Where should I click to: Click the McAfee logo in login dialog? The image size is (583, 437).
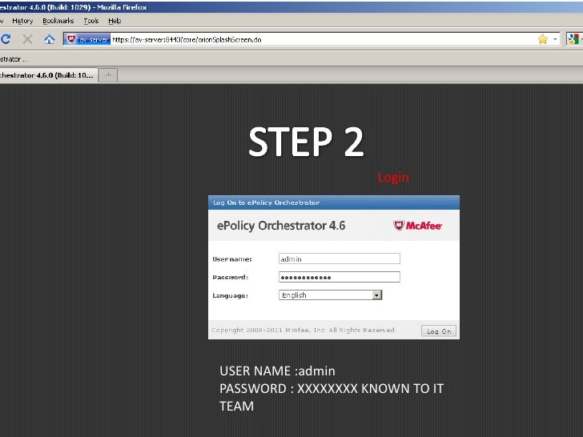(417, 225)
